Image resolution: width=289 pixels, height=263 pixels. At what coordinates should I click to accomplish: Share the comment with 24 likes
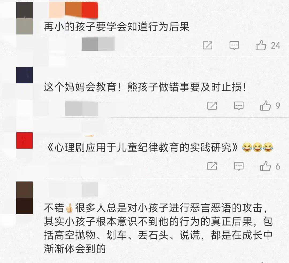[x=208, y=45]
